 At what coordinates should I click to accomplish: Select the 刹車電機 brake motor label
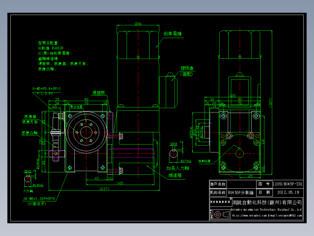coord(173,34)
